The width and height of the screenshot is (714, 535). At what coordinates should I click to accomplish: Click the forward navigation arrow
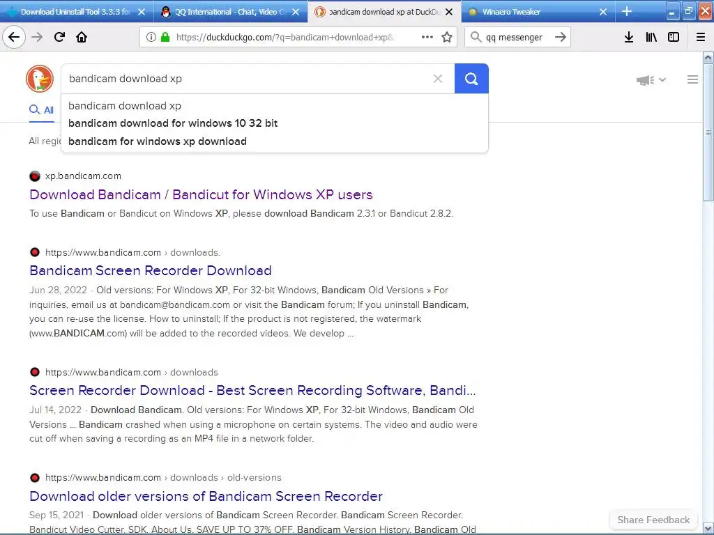coord(37,37)
